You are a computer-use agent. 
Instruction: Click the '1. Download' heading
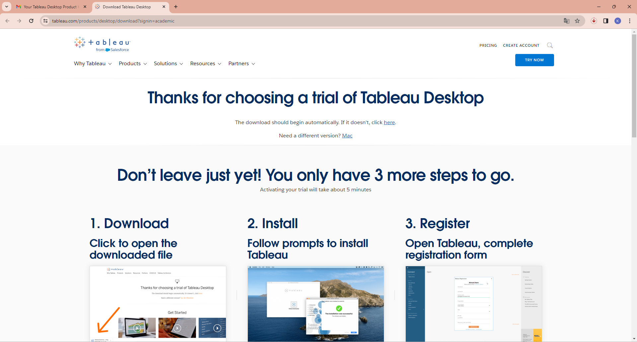[x=129, y=223]
